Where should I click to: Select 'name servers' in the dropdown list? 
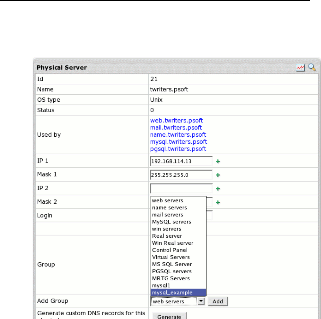(178, 207)
